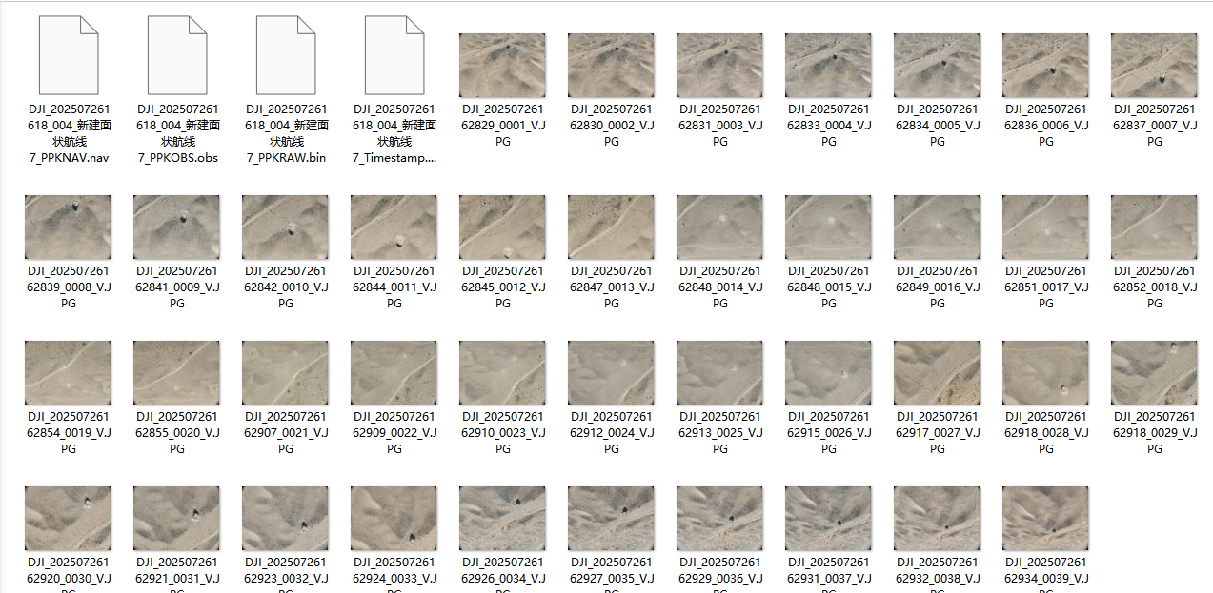1213x593 pixels.
Task: Click image thumbnail 0004_V.JPG
Action: [828, 66]
